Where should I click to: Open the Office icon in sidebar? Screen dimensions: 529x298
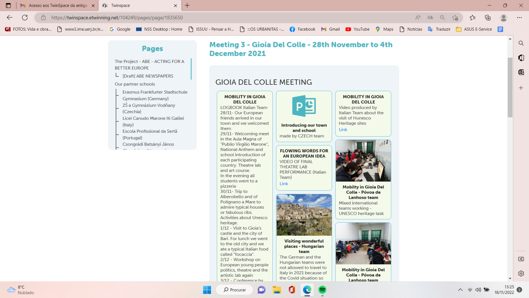521,58
